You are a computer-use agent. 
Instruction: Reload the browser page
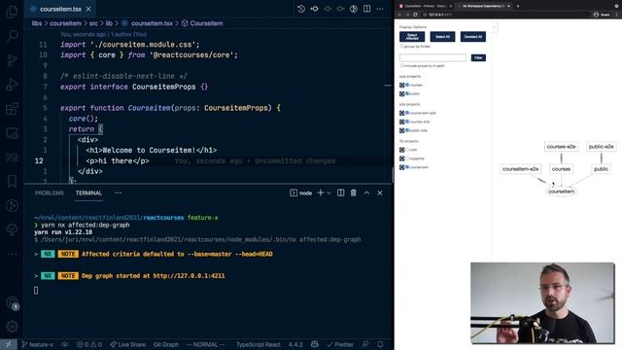415,15
